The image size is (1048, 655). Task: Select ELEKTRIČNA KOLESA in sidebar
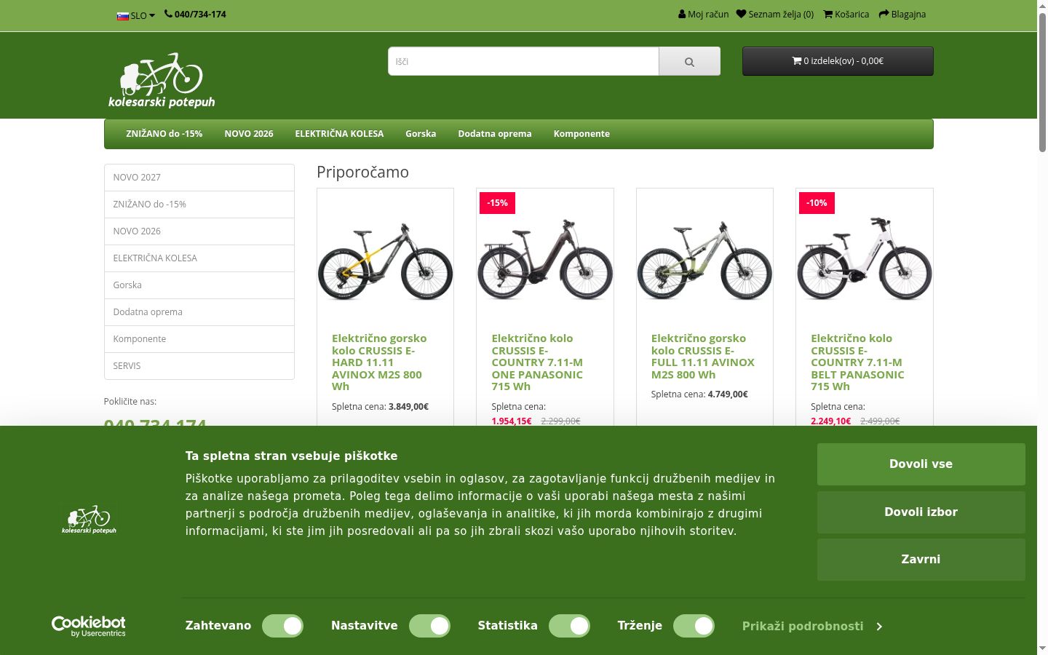[x=199, y=258]
